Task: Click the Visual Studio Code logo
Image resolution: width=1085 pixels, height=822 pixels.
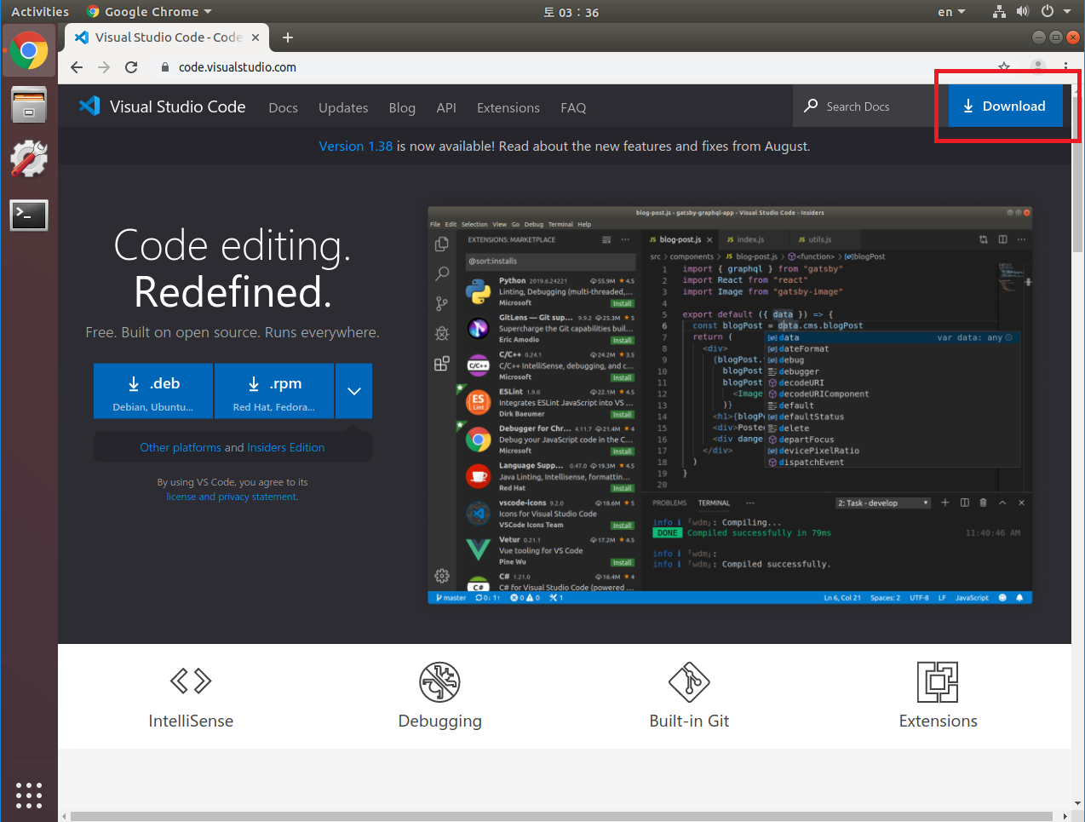Action: 89,106
